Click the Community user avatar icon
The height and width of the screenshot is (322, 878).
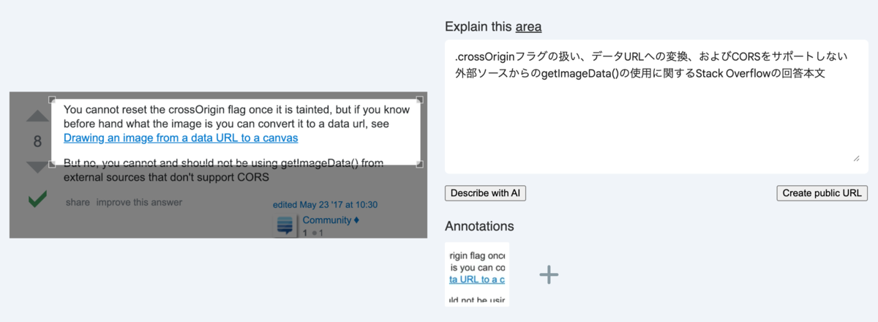tap(285, 225)
